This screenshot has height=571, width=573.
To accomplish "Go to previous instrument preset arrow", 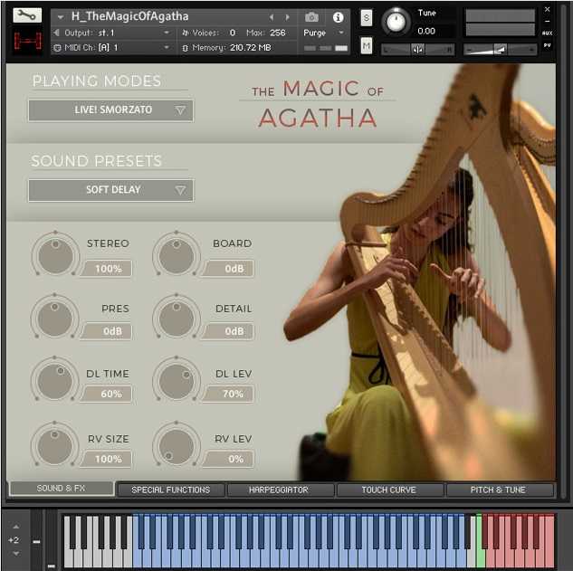I will [x=272, y=17].
